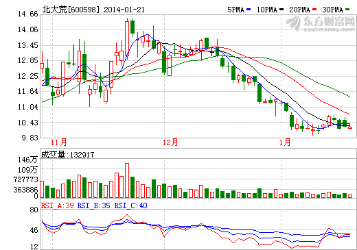Click the 109万 volume axis label
The width and height of the screenshot is (357, 250).
click(x=27, y=170)
